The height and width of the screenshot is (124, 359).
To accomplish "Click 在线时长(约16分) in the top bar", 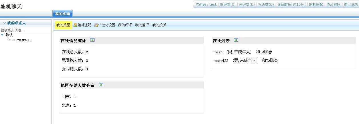I will pos(291,5).
